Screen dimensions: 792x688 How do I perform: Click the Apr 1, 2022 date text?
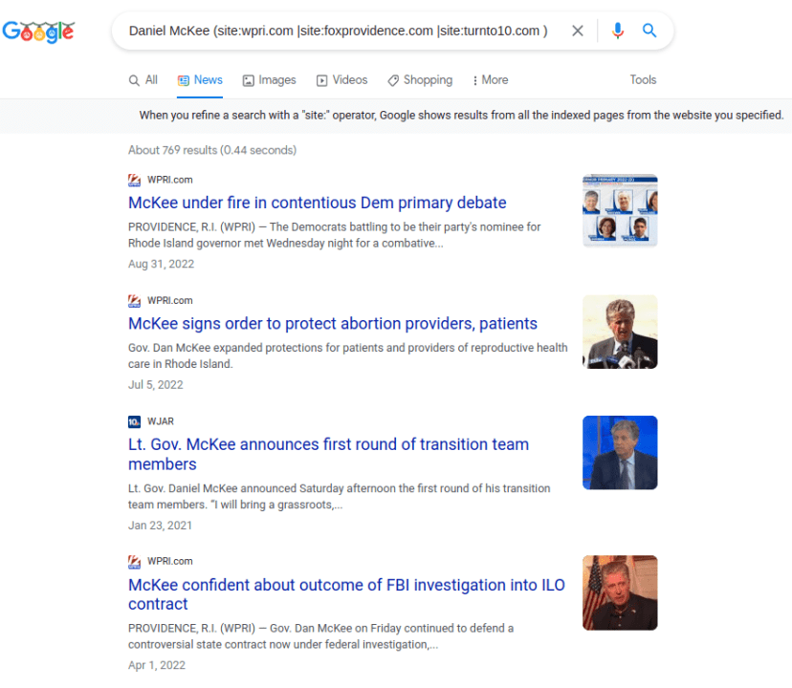click(157, 665)
